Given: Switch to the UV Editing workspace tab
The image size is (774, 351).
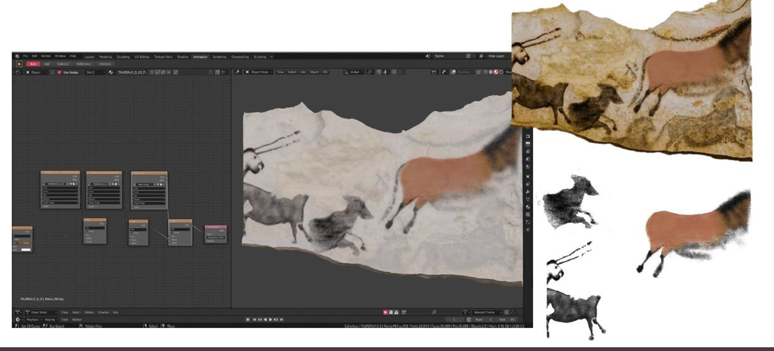Looking at the screenshot, I should [x=142, y=57].
